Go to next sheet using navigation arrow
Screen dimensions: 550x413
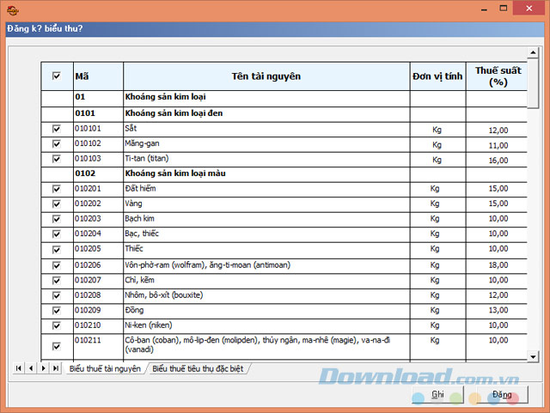pos(43,368)
